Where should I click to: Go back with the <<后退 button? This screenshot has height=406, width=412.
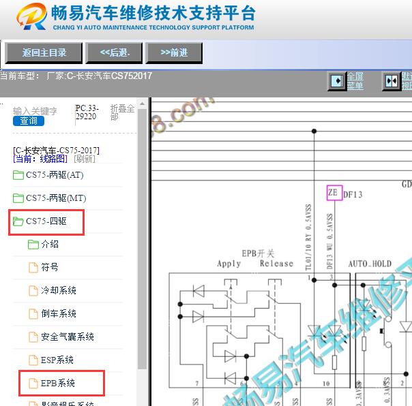pos(115,53)
